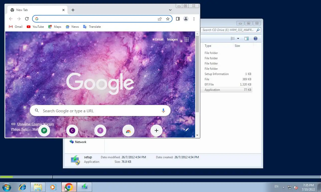This screenshot has width=321, height=192.
Task: Open Windows Media Player taskbar icon
Action: coord(53,187)
